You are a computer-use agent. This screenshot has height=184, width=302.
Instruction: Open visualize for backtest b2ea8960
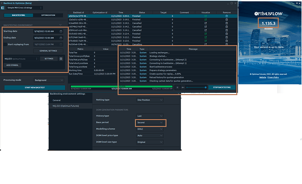coord(206,23)
